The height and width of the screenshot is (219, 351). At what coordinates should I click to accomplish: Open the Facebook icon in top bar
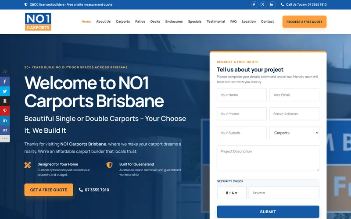tap(254, 4)
